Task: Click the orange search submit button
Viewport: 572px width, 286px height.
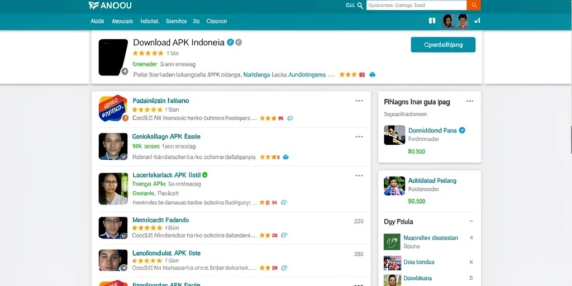Action: tap(474, 5)
